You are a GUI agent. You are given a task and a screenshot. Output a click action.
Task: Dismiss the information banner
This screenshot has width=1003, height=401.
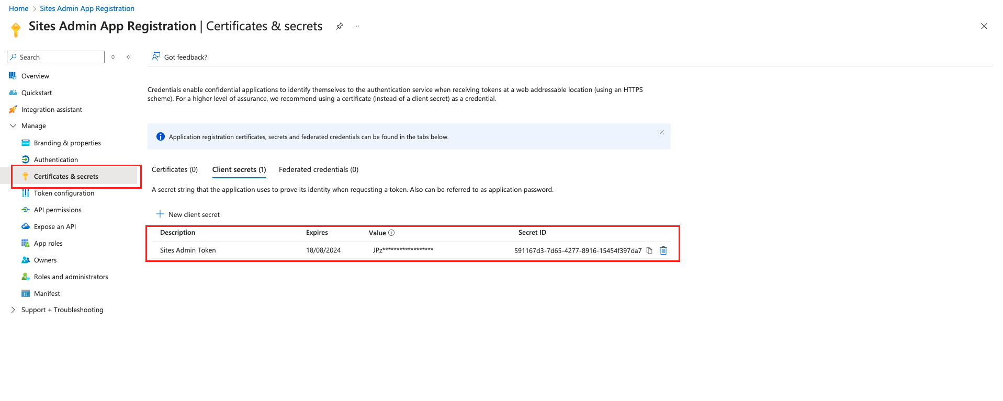(662, 132)
